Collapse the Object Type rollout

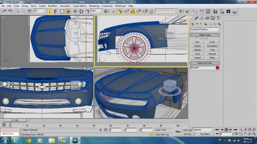[x=205, y=35]
